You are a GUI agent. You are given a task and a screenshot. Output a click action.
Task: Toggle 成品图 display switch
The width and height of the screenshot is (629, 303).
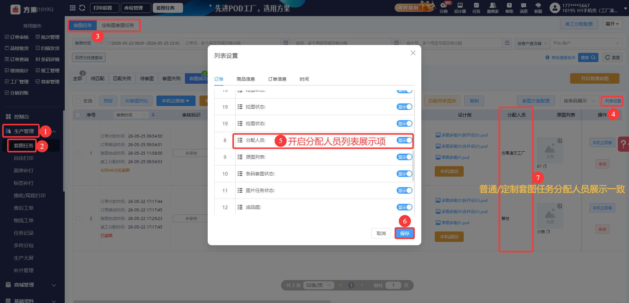[405, 207]
